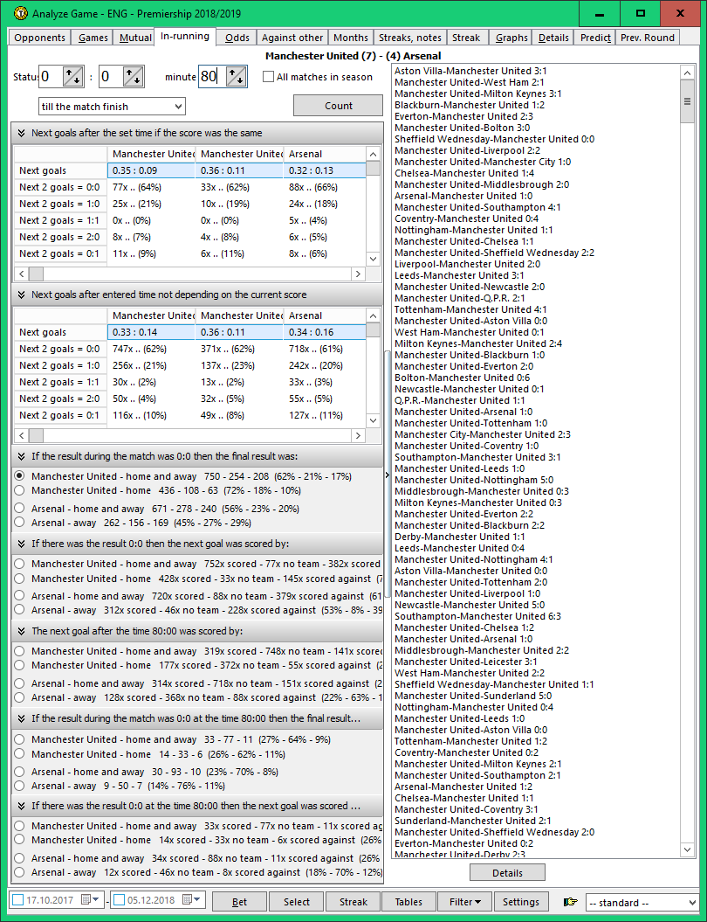Open the '-- standard --' dropdown
The image size is (707, 922).
coord(642,902)
